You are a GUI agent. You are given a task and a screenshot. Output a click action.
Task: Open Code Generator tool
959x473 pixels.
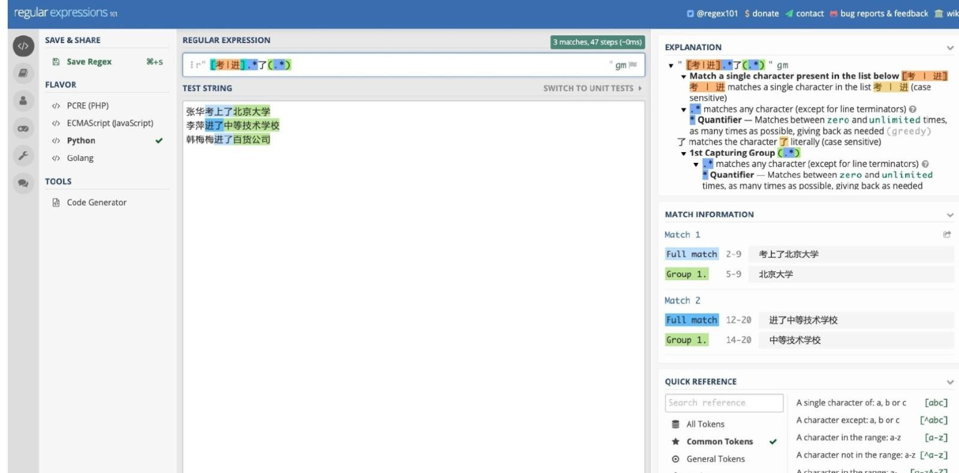[96, 202]
